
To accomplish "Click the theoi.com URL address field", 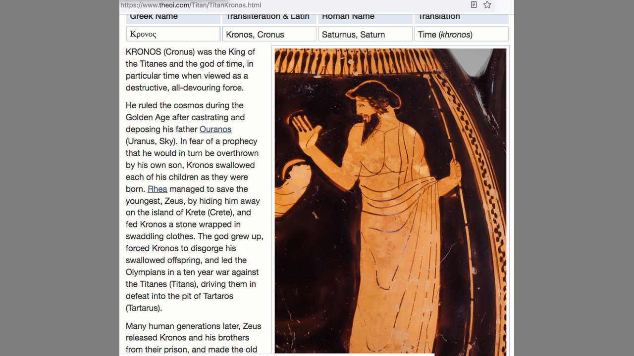I will pos(292,5).
